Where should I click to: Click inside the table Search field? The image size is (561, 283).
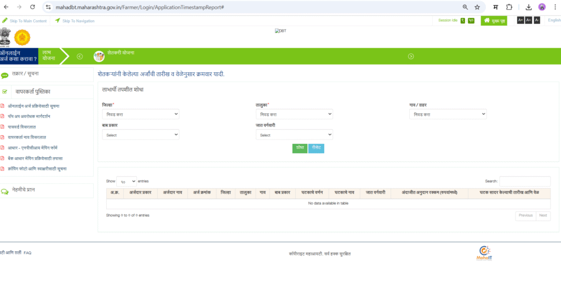pos(524,181)
